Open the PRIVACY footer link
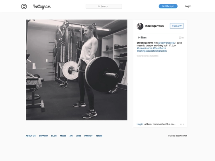215x161 pixels. [x=88, y=136]
